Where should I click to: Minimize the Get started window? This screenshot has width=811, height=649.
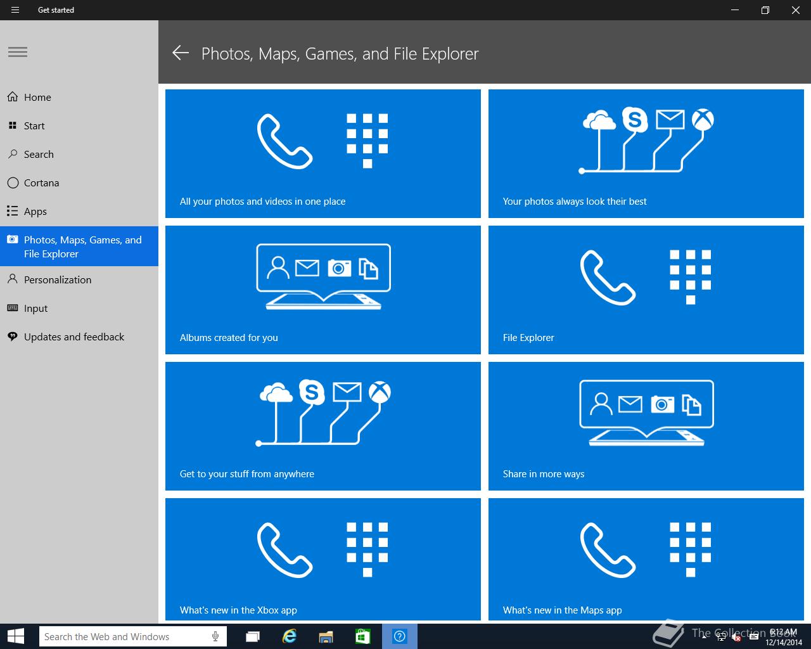[735, 10]
